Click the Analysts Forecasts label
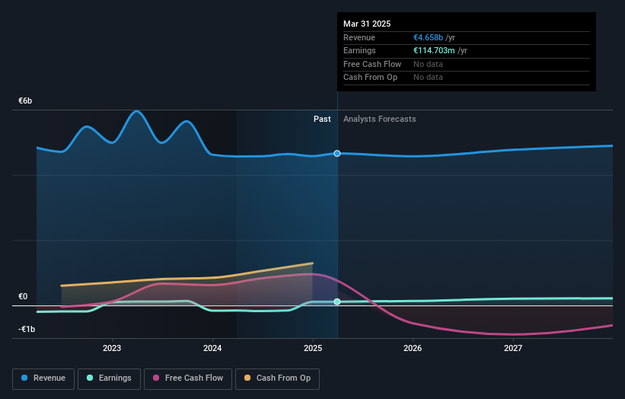 [379, 120]
